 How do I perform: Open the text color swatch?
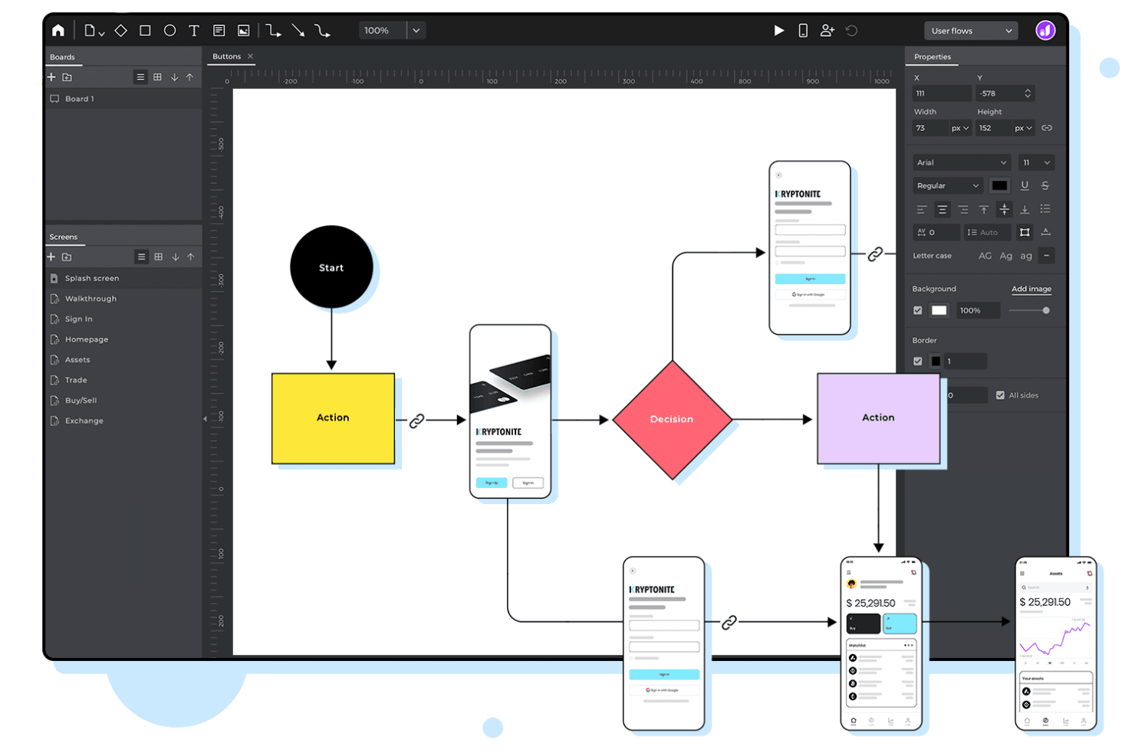[x=999, y=185]
